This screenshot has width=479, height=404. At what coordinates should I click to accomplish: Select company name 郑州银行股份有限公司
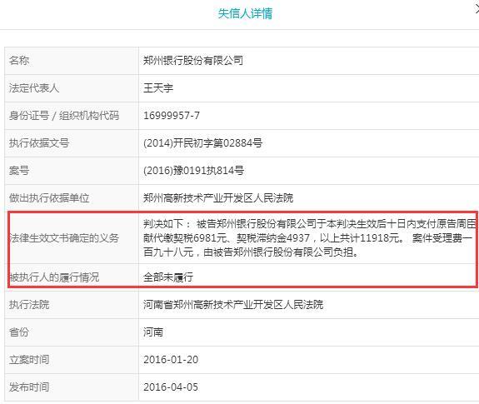coord(193,61)
